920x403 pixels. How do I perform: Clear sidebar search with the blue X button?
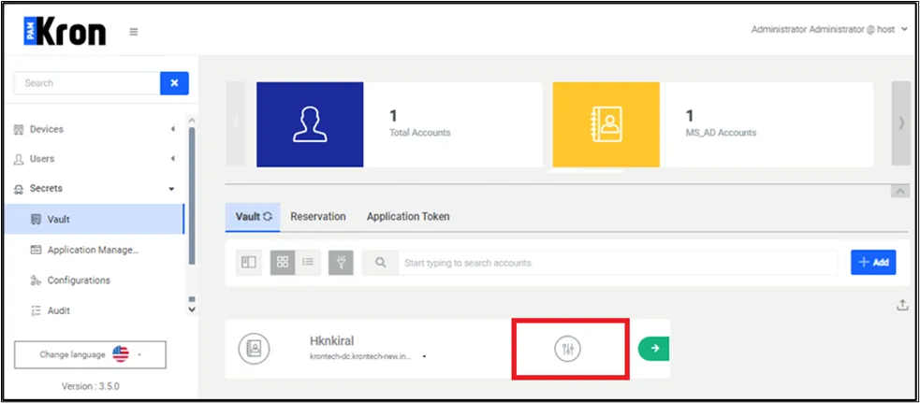point(174,83)
